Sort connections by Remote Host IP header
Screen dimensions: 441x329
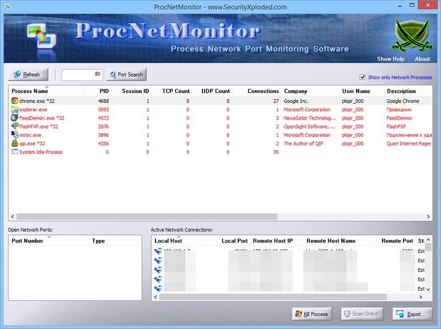pos(277,241)
